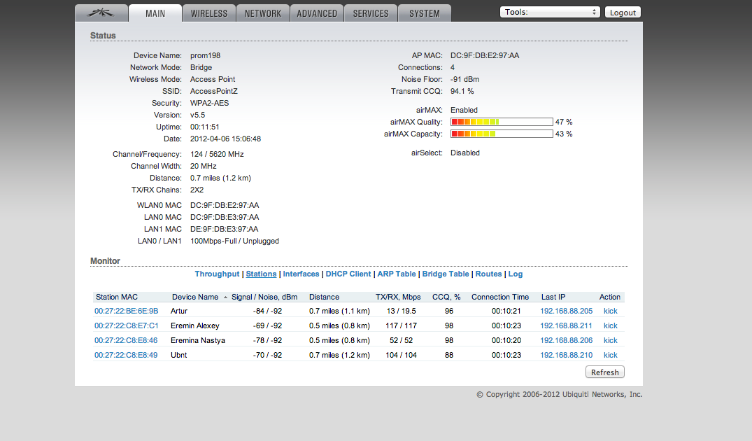Select Channel/Frequency value 124 / 5620 MHz
Image resolution: width=752 pixels, height=441 pixels.
217,155
